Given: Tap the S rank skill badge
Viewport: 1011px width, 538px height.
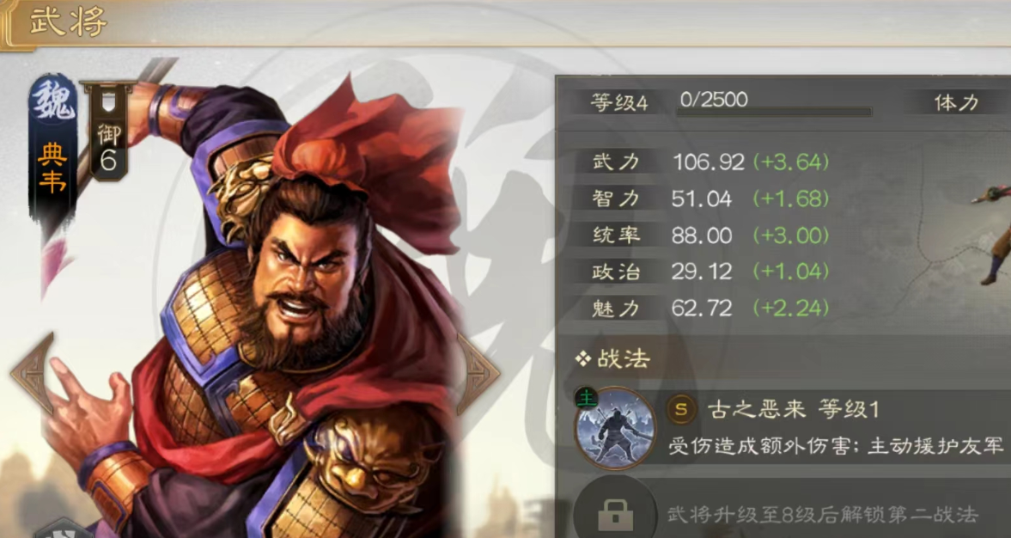Looking at the screenshot, I should [681, 409].
